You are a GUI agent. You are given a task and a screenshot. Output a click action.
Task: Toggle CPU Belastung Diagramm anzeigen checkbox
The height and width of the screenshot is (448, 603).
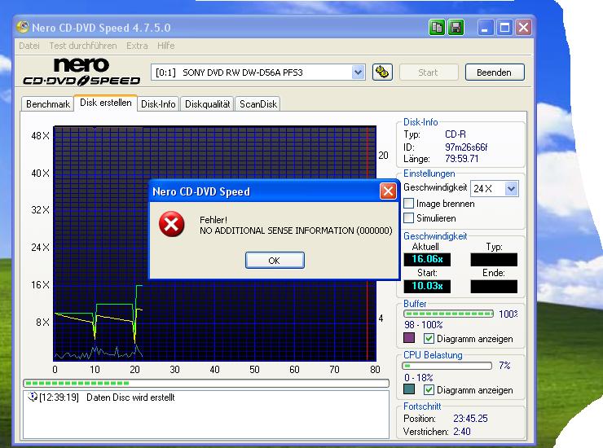(x=429, y=390)
